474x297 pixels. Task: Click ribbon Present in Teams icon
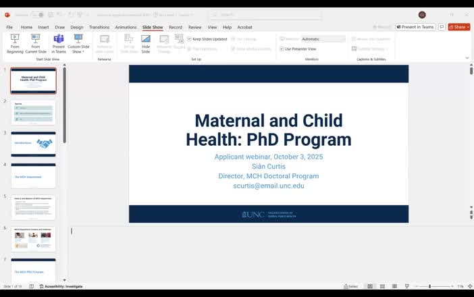tap(58, 44)
